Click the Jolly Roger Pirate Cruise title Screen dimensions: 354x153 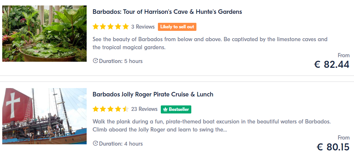(x=153, y=94)
